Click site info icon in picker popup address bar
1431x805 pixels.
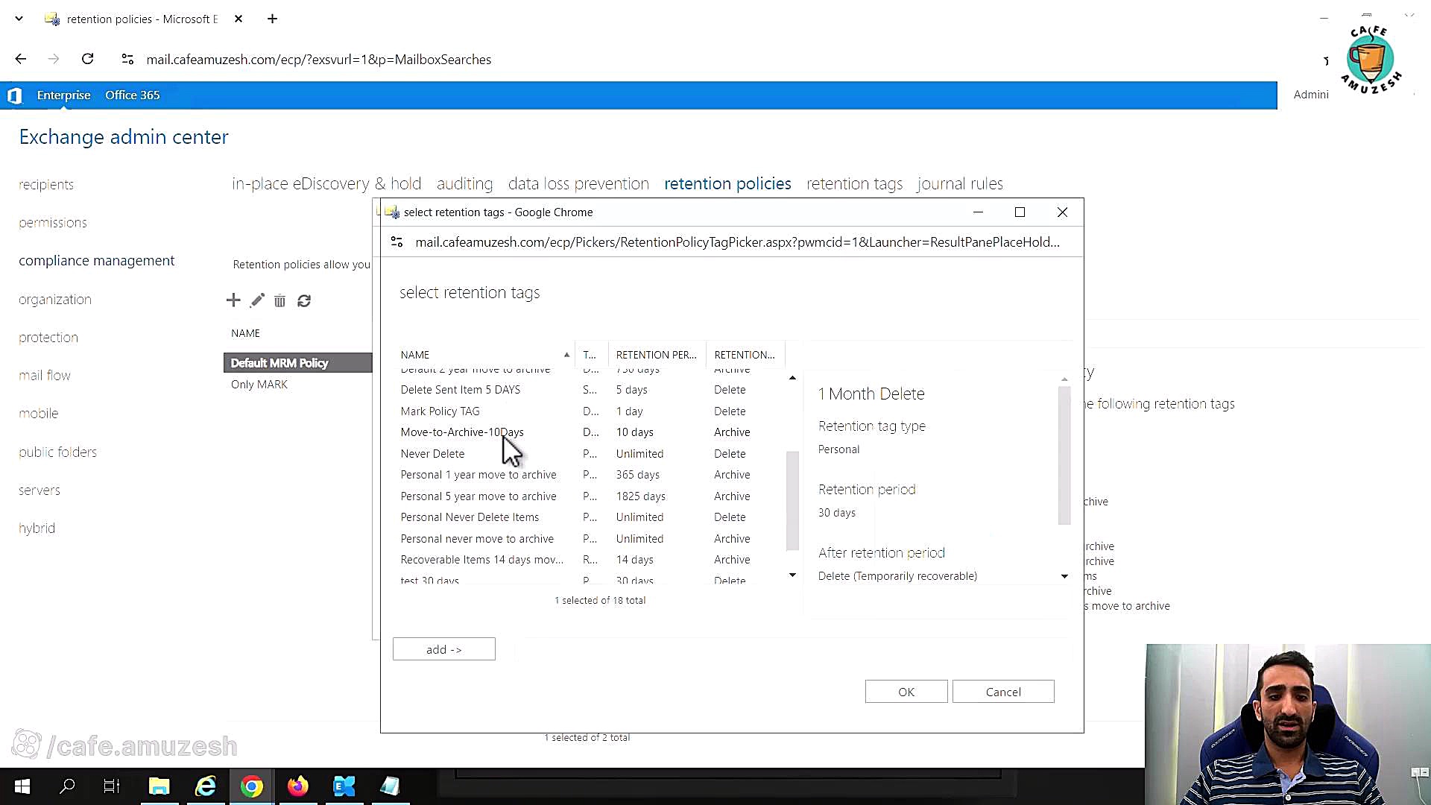coord(397,241)
